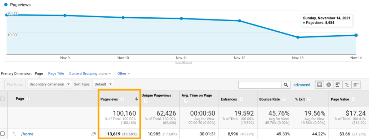Toggle the select-all header checkbox
Screen dimensions: 369x139
[3, 99]
